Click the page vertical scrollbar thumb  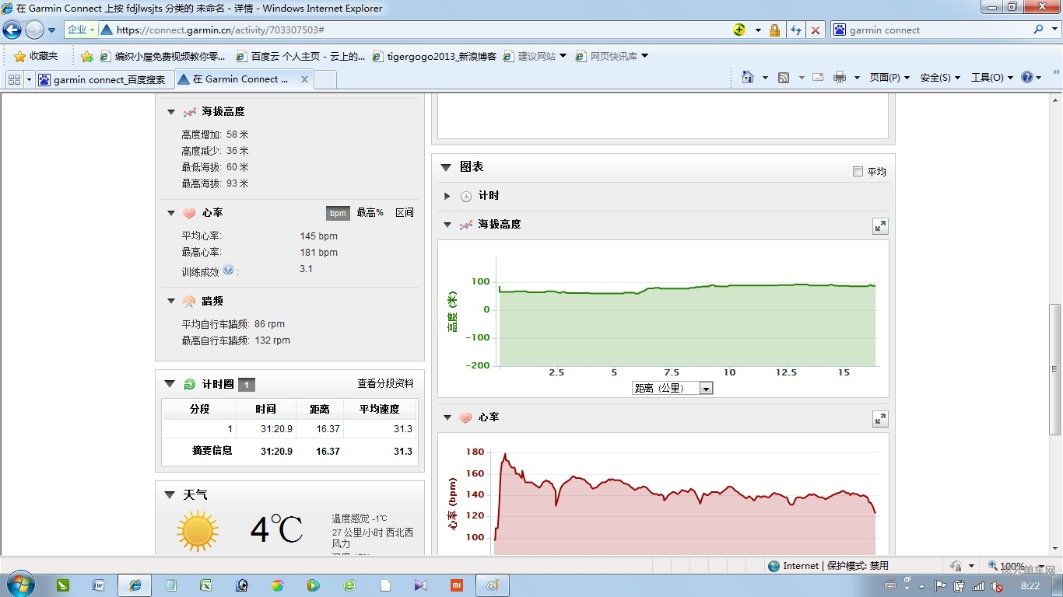pos(1055,369)
